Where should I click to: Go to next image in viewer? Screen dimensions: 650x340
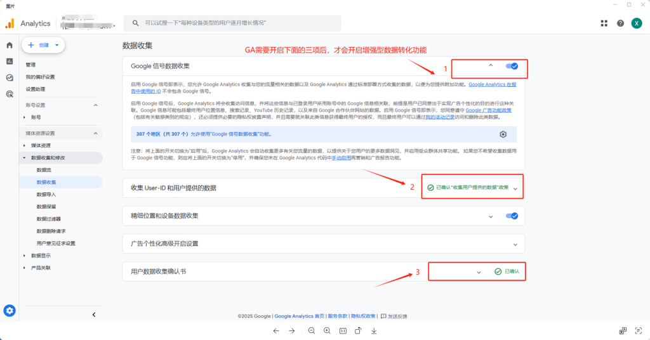[x=292, y=331]
